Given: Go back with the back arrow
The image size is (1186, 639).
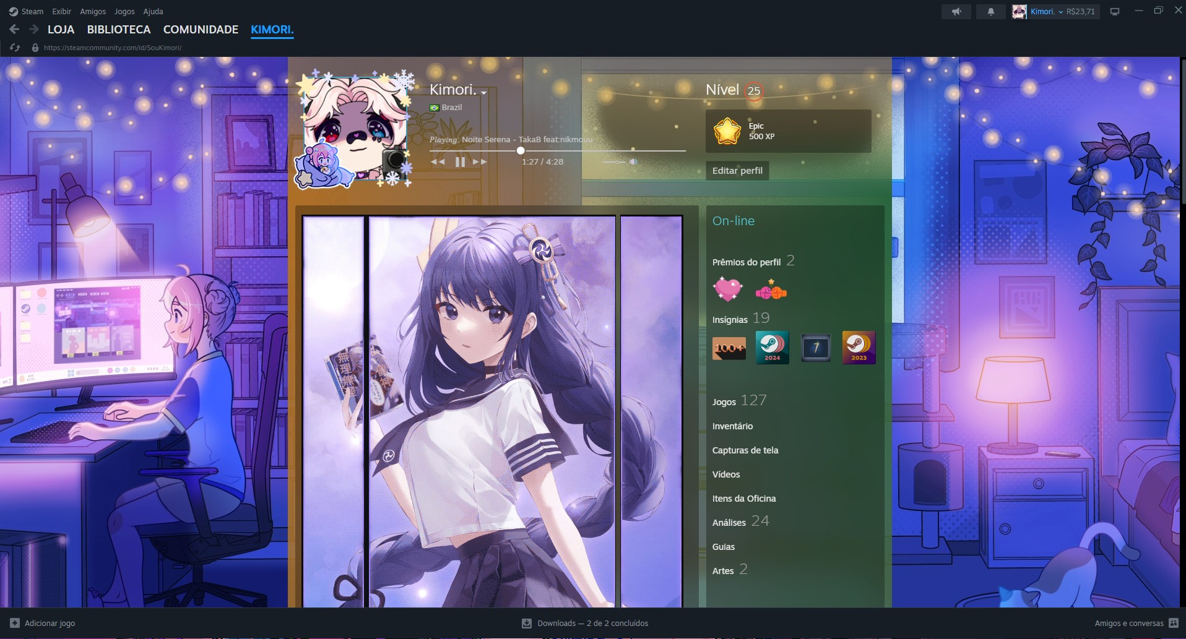Looking at the screenshot, I should point(14,29).
